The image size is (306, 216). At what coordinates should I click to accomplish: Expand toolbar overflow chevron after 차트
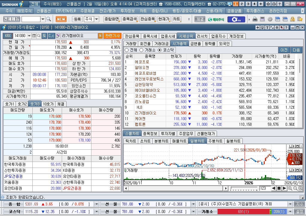[x=189, y=19]
